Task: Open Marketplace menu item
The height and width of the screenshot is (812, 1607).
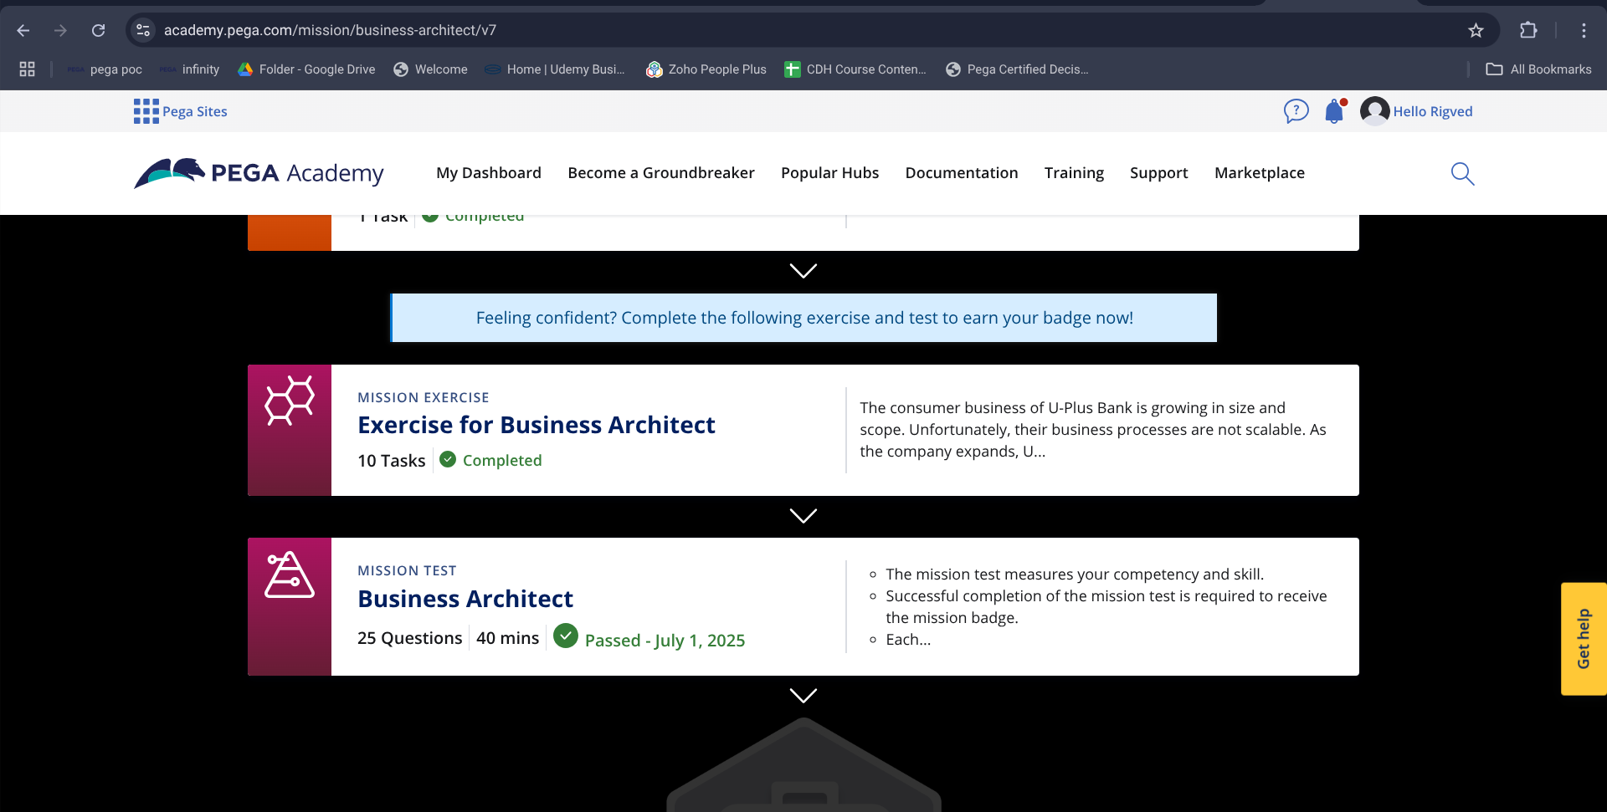Action: click(x=1260, y=173)
